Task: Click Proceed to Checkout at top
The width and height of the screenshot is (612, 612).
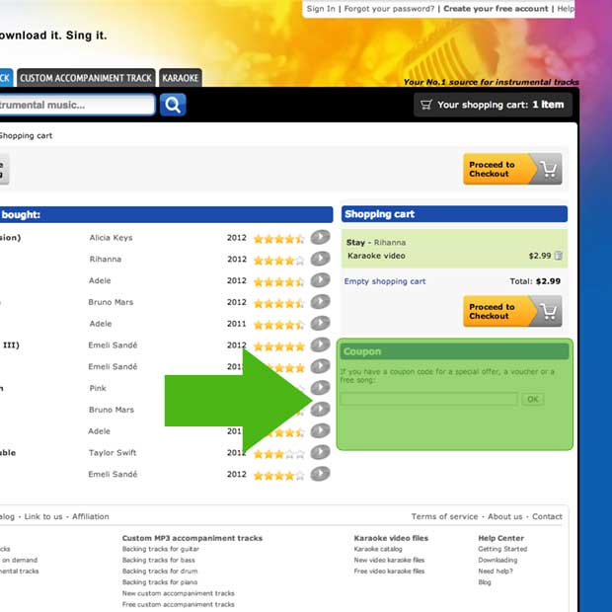Action: (512, 169)
